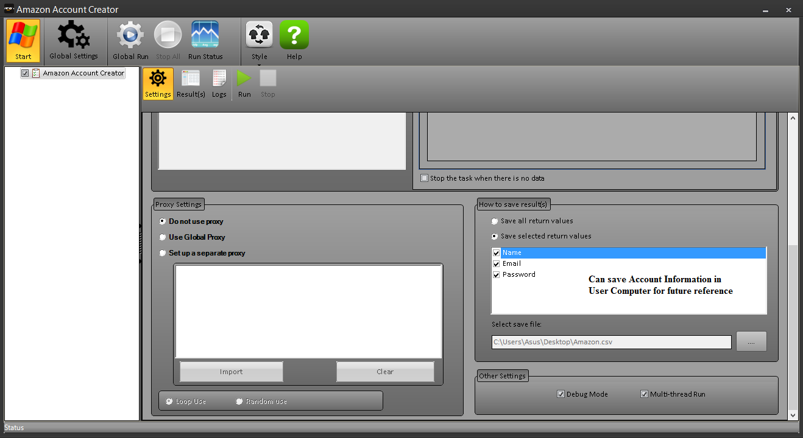Viewport: 803px width, 438px height.
Task: Click the app logo in the title bar
Action: pos(9,10)
